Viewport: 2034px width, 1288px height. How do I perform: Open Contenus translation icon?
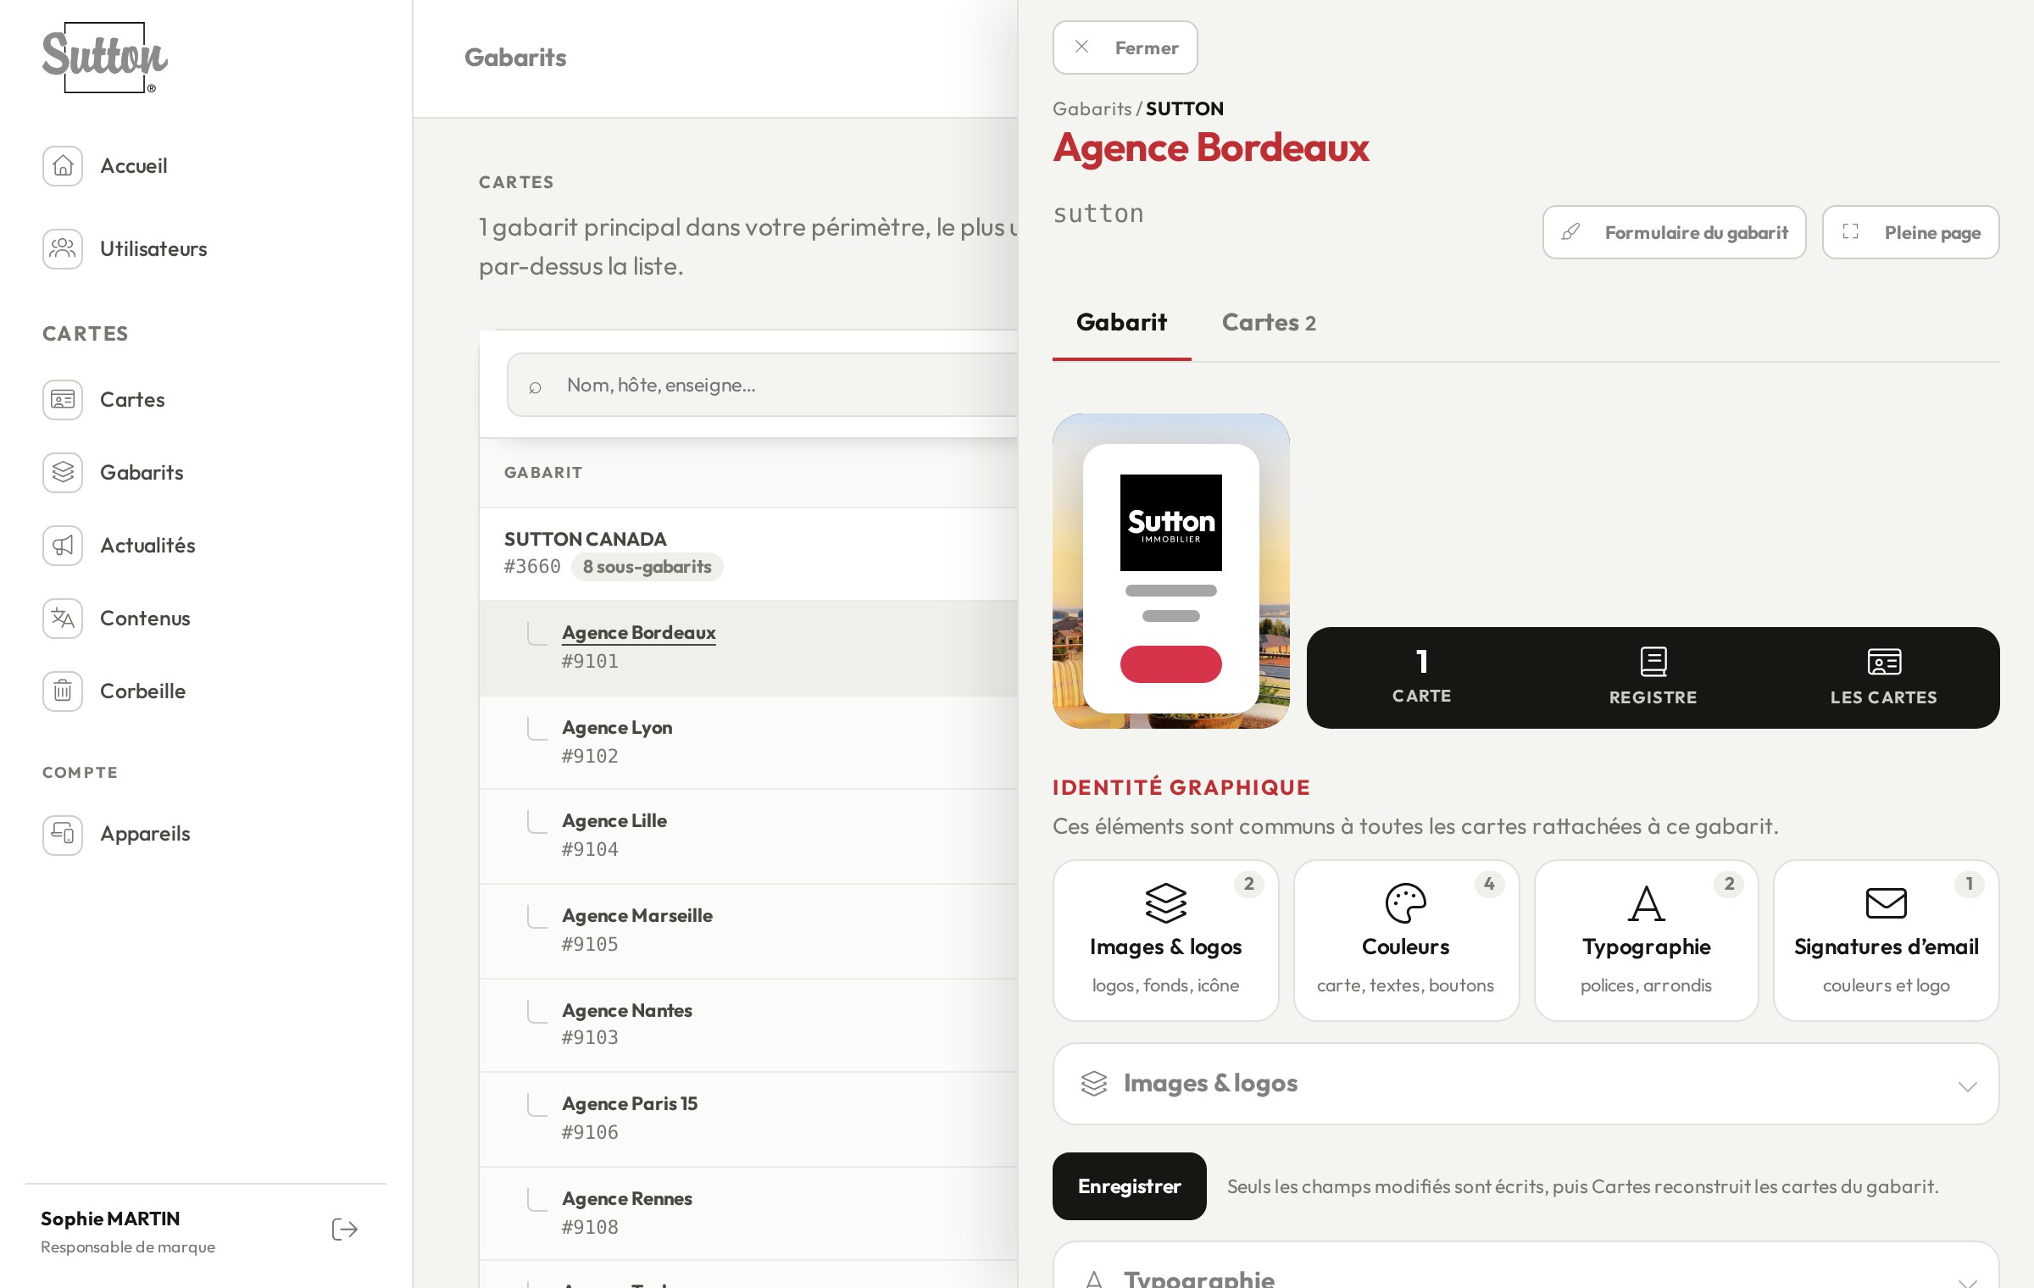point(63,619)
